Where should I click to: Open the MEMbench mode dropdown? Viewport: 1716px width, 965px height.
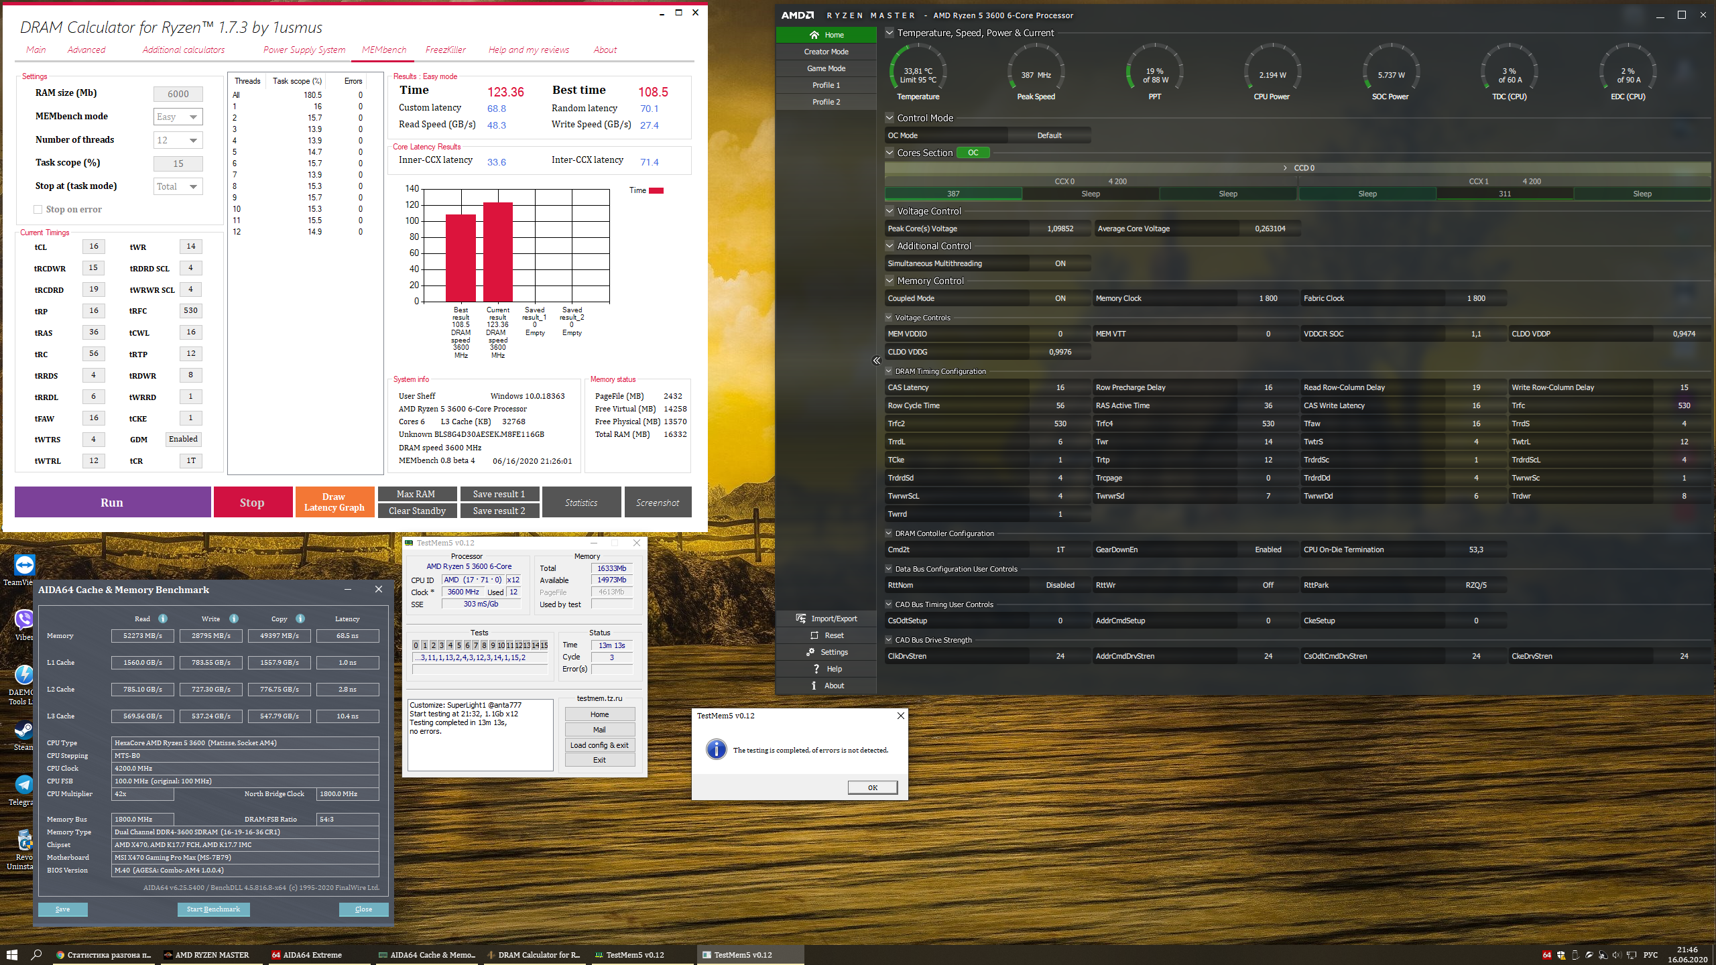pos(178,117)
